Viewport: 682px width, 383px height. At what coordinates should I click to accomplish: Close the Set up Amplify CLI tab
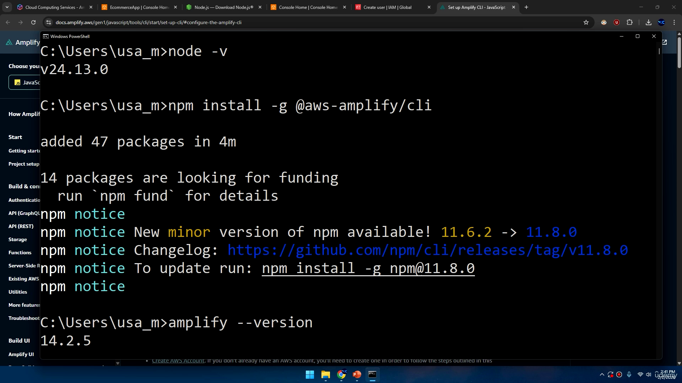[513, 7]
